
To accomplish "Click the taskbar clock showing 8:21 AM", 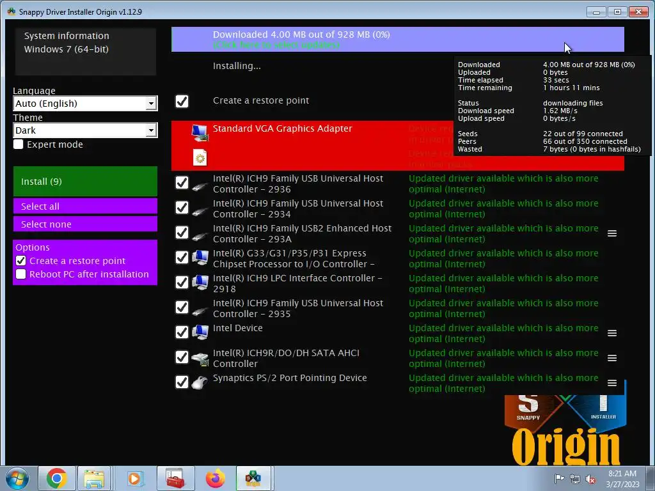I will click(x=622, y=479).
